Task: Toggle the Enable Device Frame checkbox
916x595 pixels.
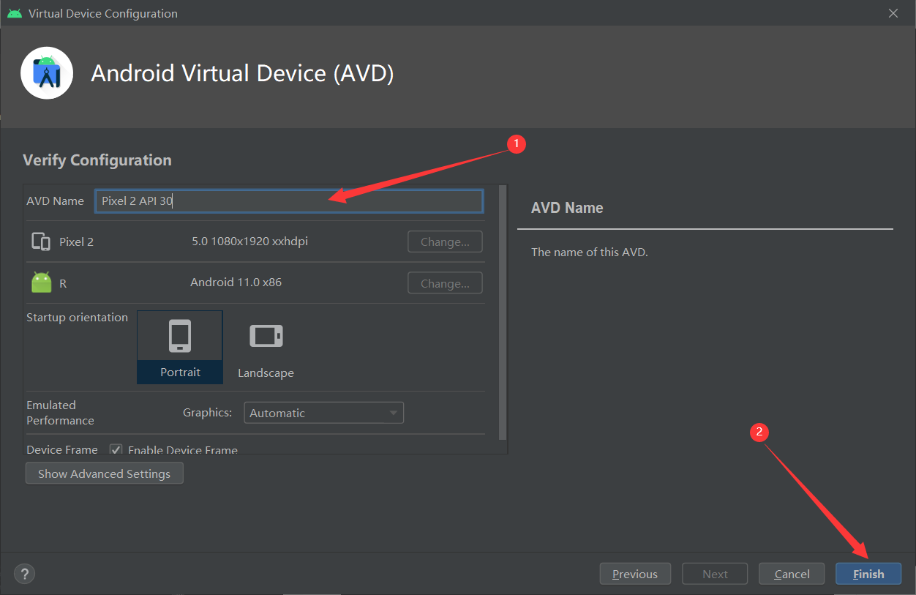Action: coord(116,449)
